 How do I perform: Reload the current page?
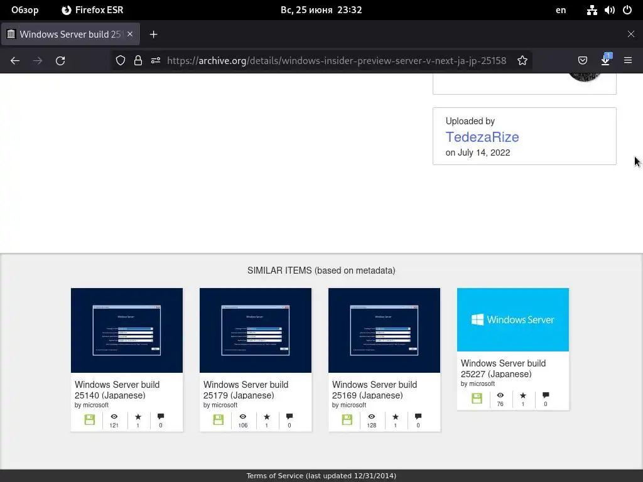[x=60, y=61]
